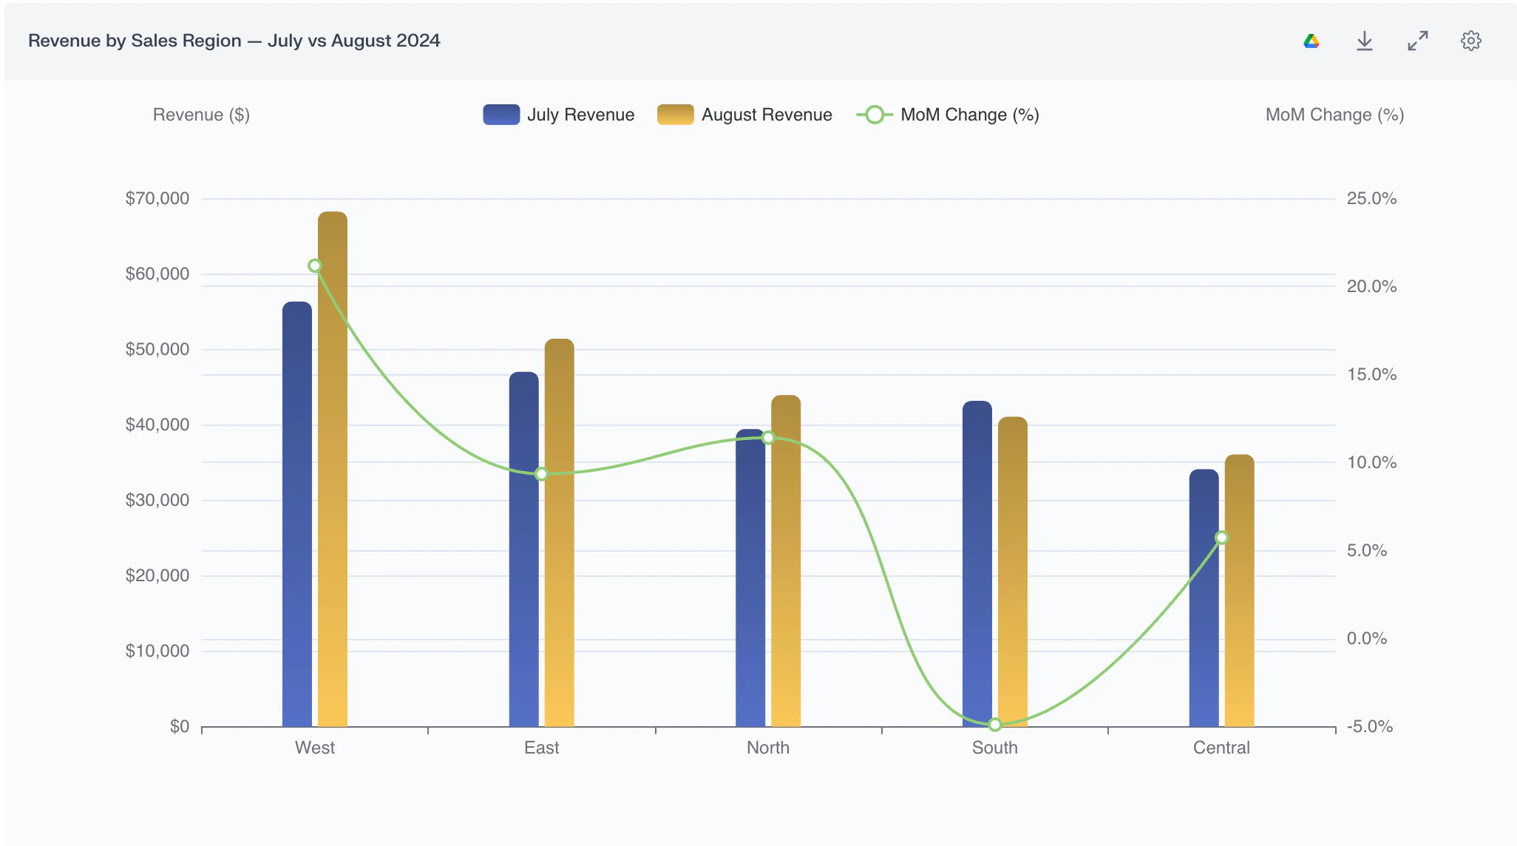Select North August revenue bar

[x=786, y=561]
